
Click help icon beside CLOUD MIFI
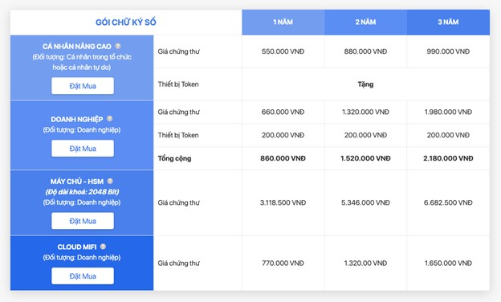click(103, 247)
